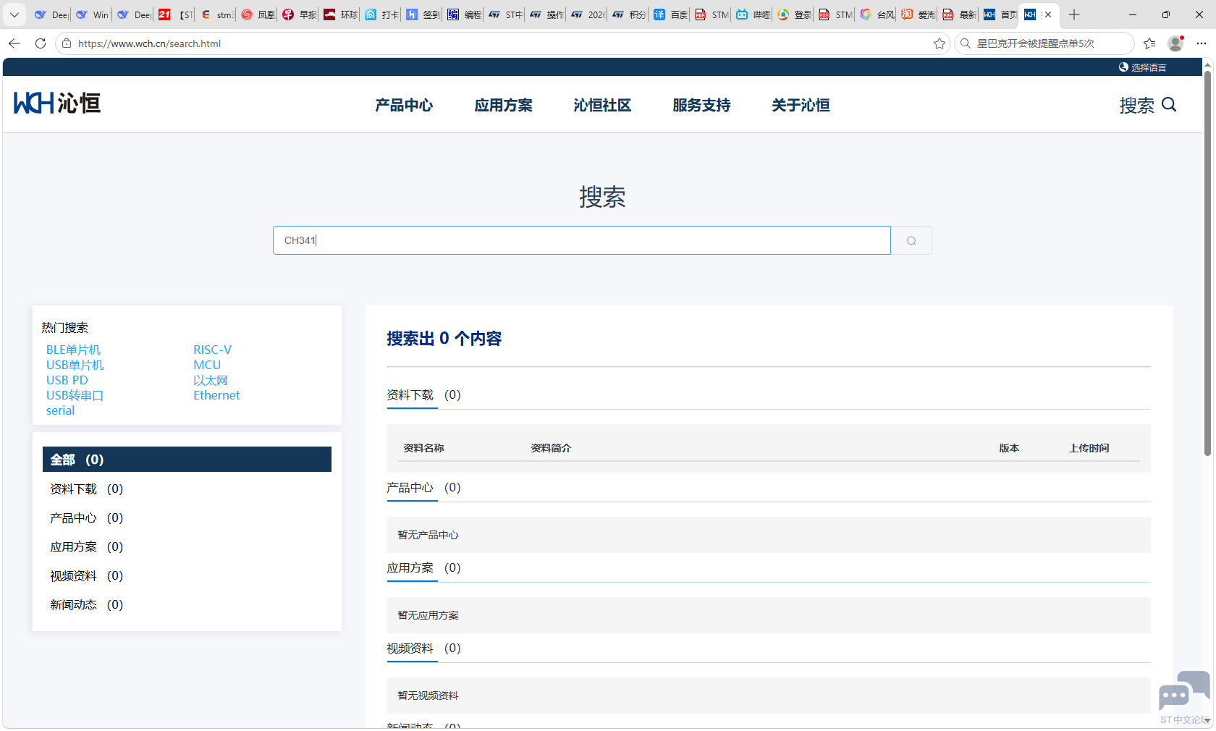The image size is (1216, 731).
Task: Open a new browser tab with plus icon
Action: 1074,14
